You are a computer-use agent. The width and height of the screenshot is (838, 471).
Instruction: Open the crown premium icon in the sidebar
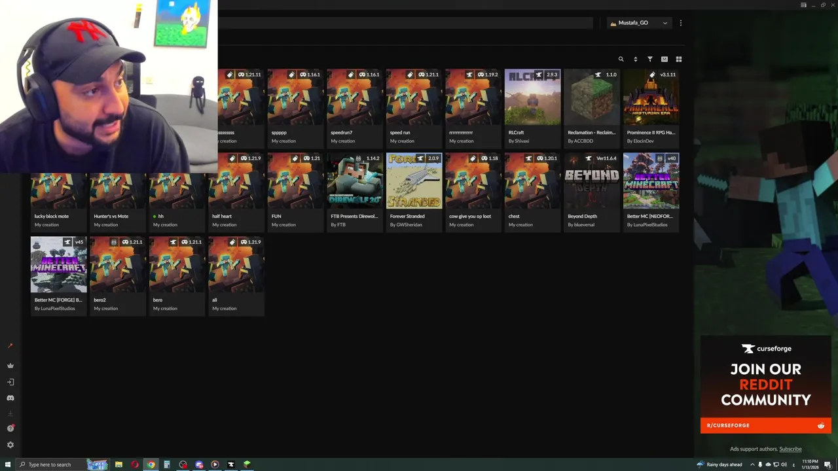tap(10, 366)
